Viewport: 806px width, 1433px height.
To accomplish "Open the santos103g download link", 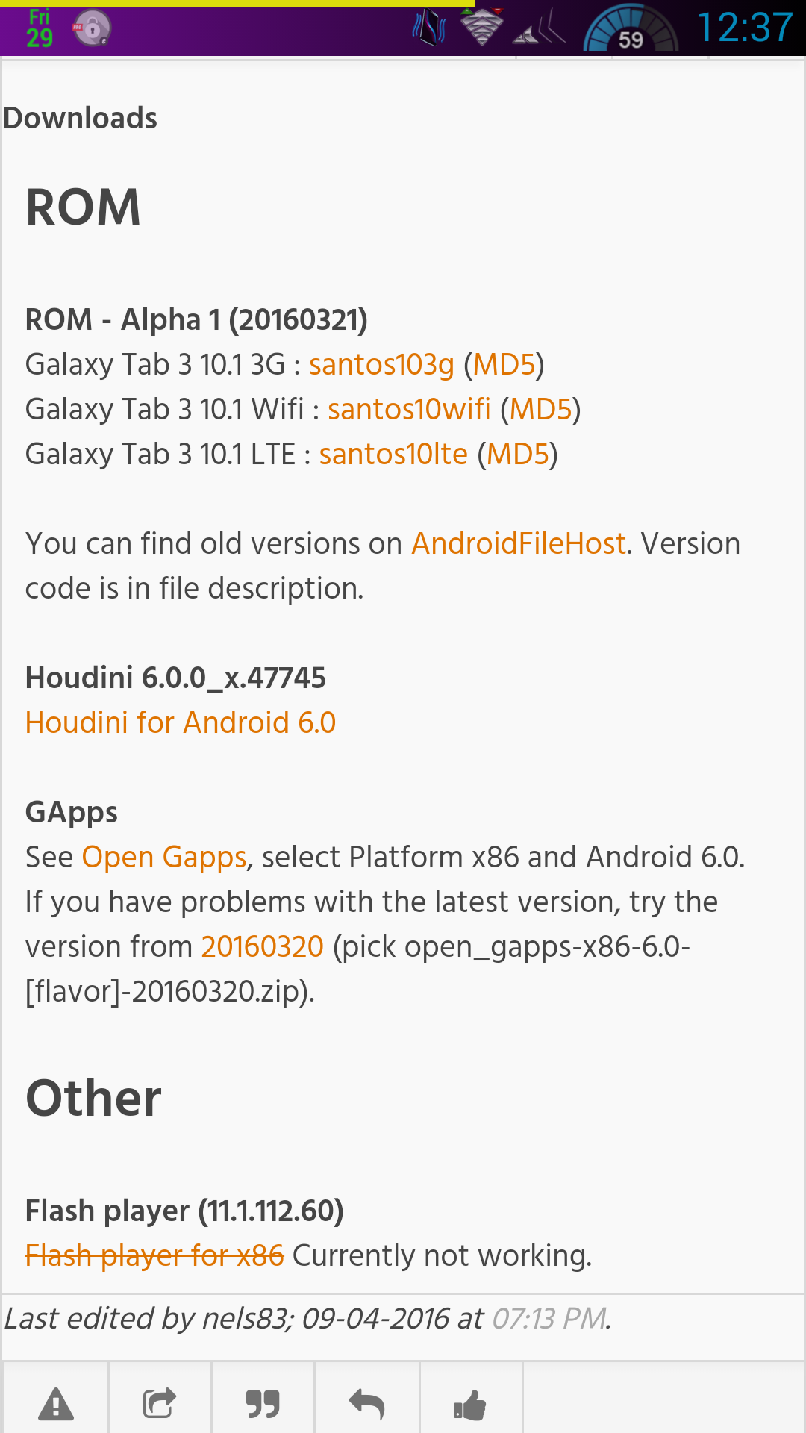I will pyautogui.click(x=381, y=364).
